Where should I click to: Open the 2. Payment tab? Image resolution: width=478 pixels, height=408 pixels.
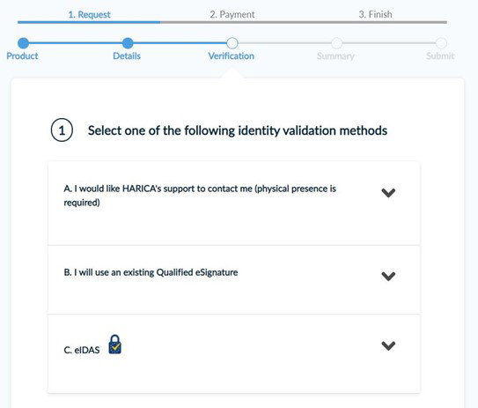232,14
